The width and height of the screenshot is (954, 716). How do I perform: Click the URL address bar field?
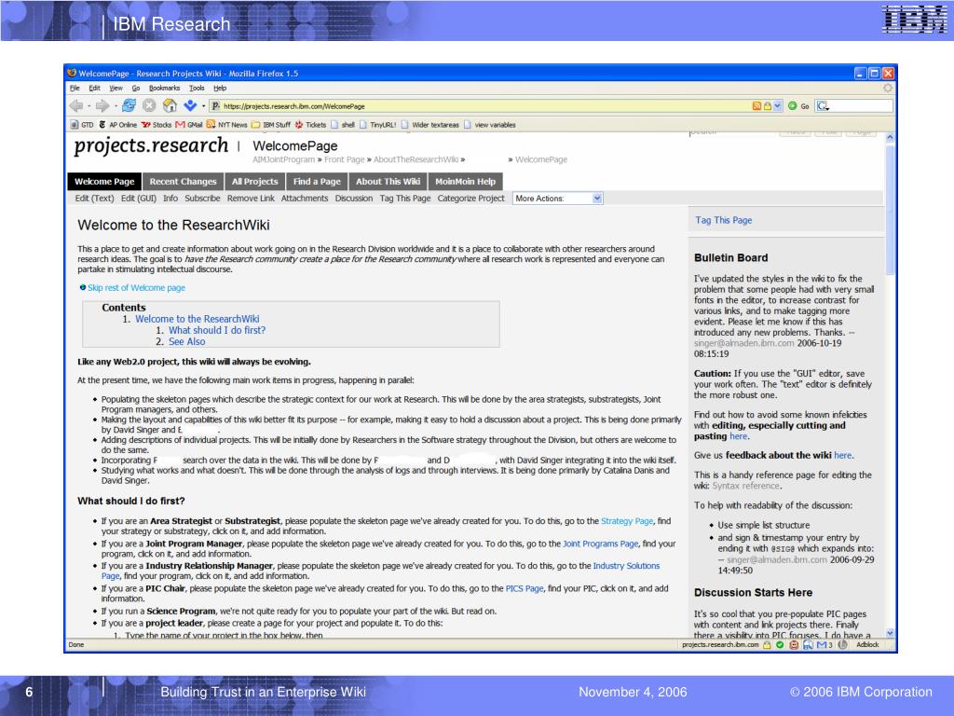click(x=496, y=106)
